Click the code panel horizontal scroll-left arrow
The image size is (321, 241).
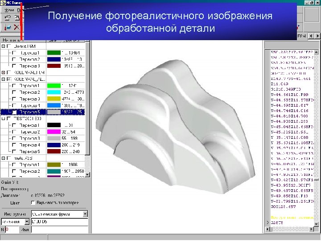click(267, 229)
